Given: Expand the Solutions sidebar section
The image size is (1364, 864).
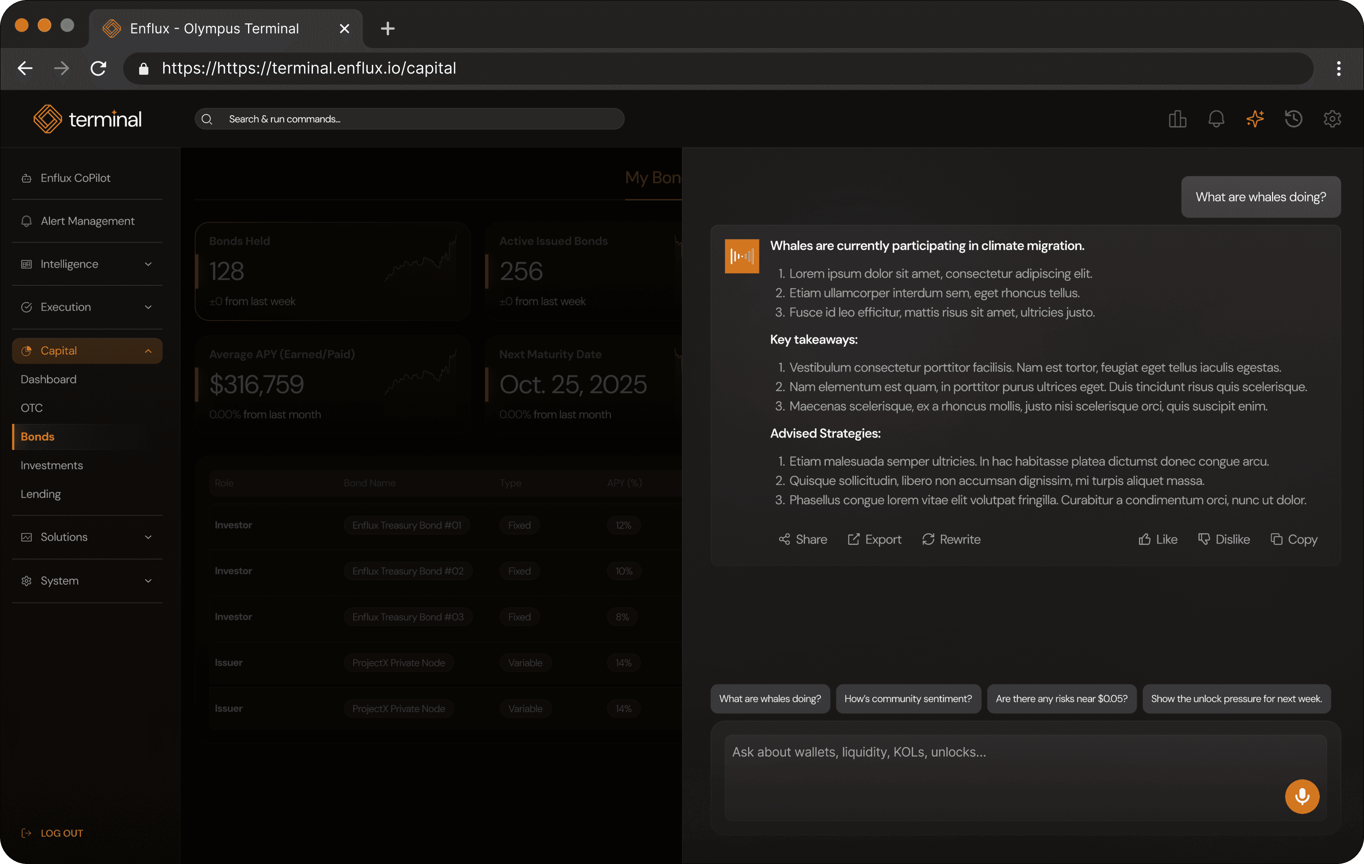Looking at the screenshot, I should tap(87, 537).
